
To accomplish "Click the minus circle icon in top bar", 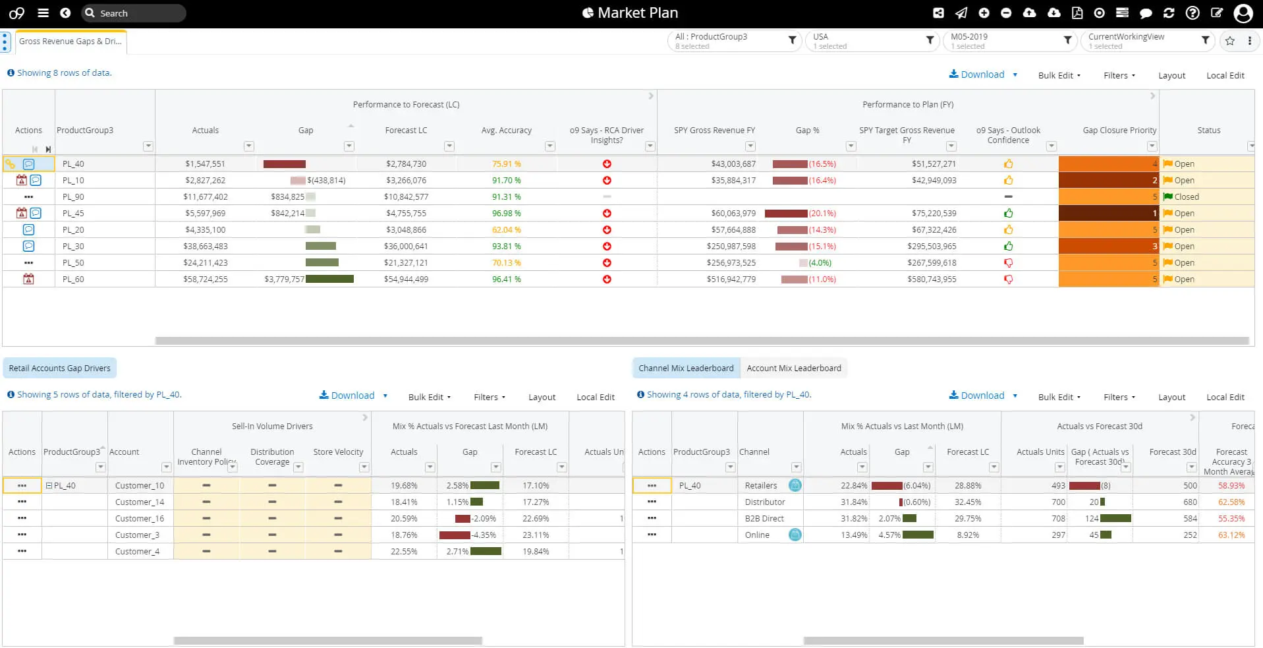I will (x=1006, y=13).
